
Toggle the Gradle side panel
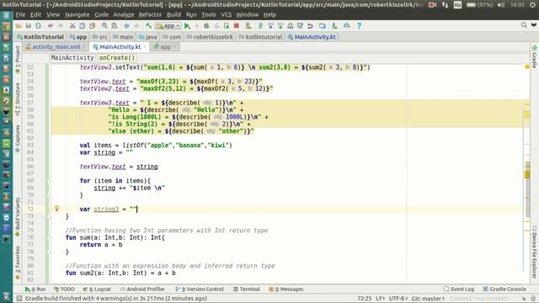(534, 57)
